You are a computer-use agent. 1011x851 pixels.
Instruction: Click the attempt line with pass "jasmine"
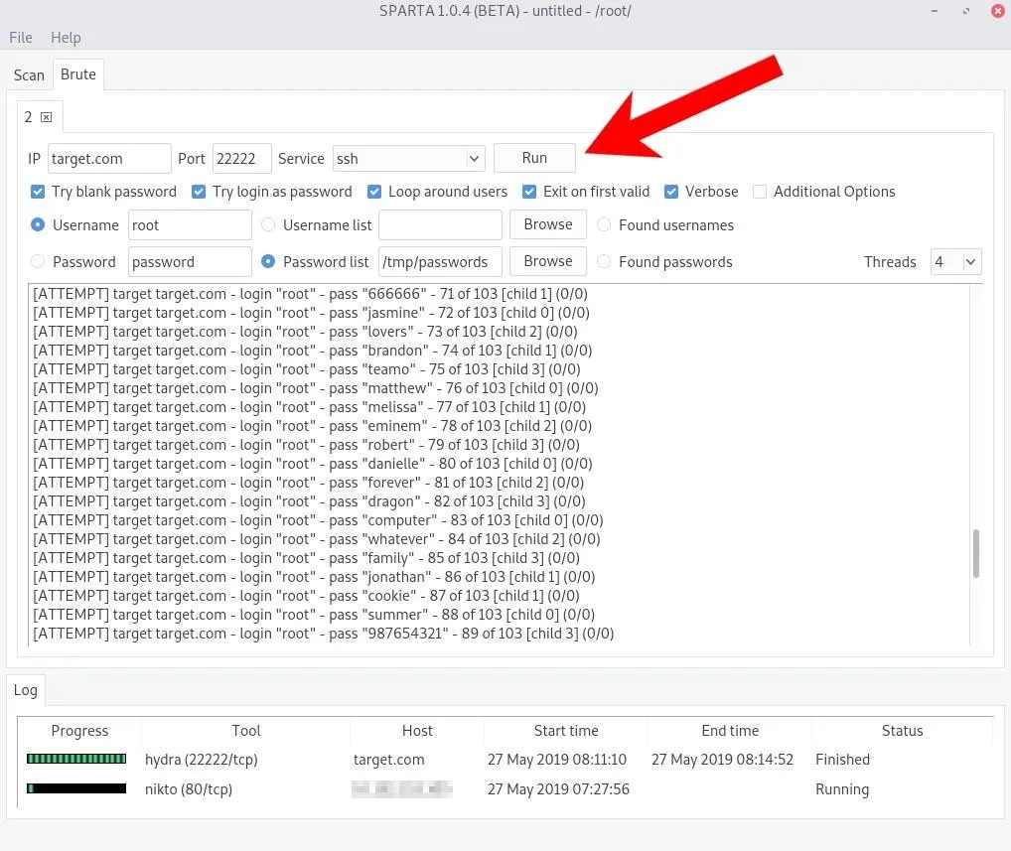[x=312, y=313]
